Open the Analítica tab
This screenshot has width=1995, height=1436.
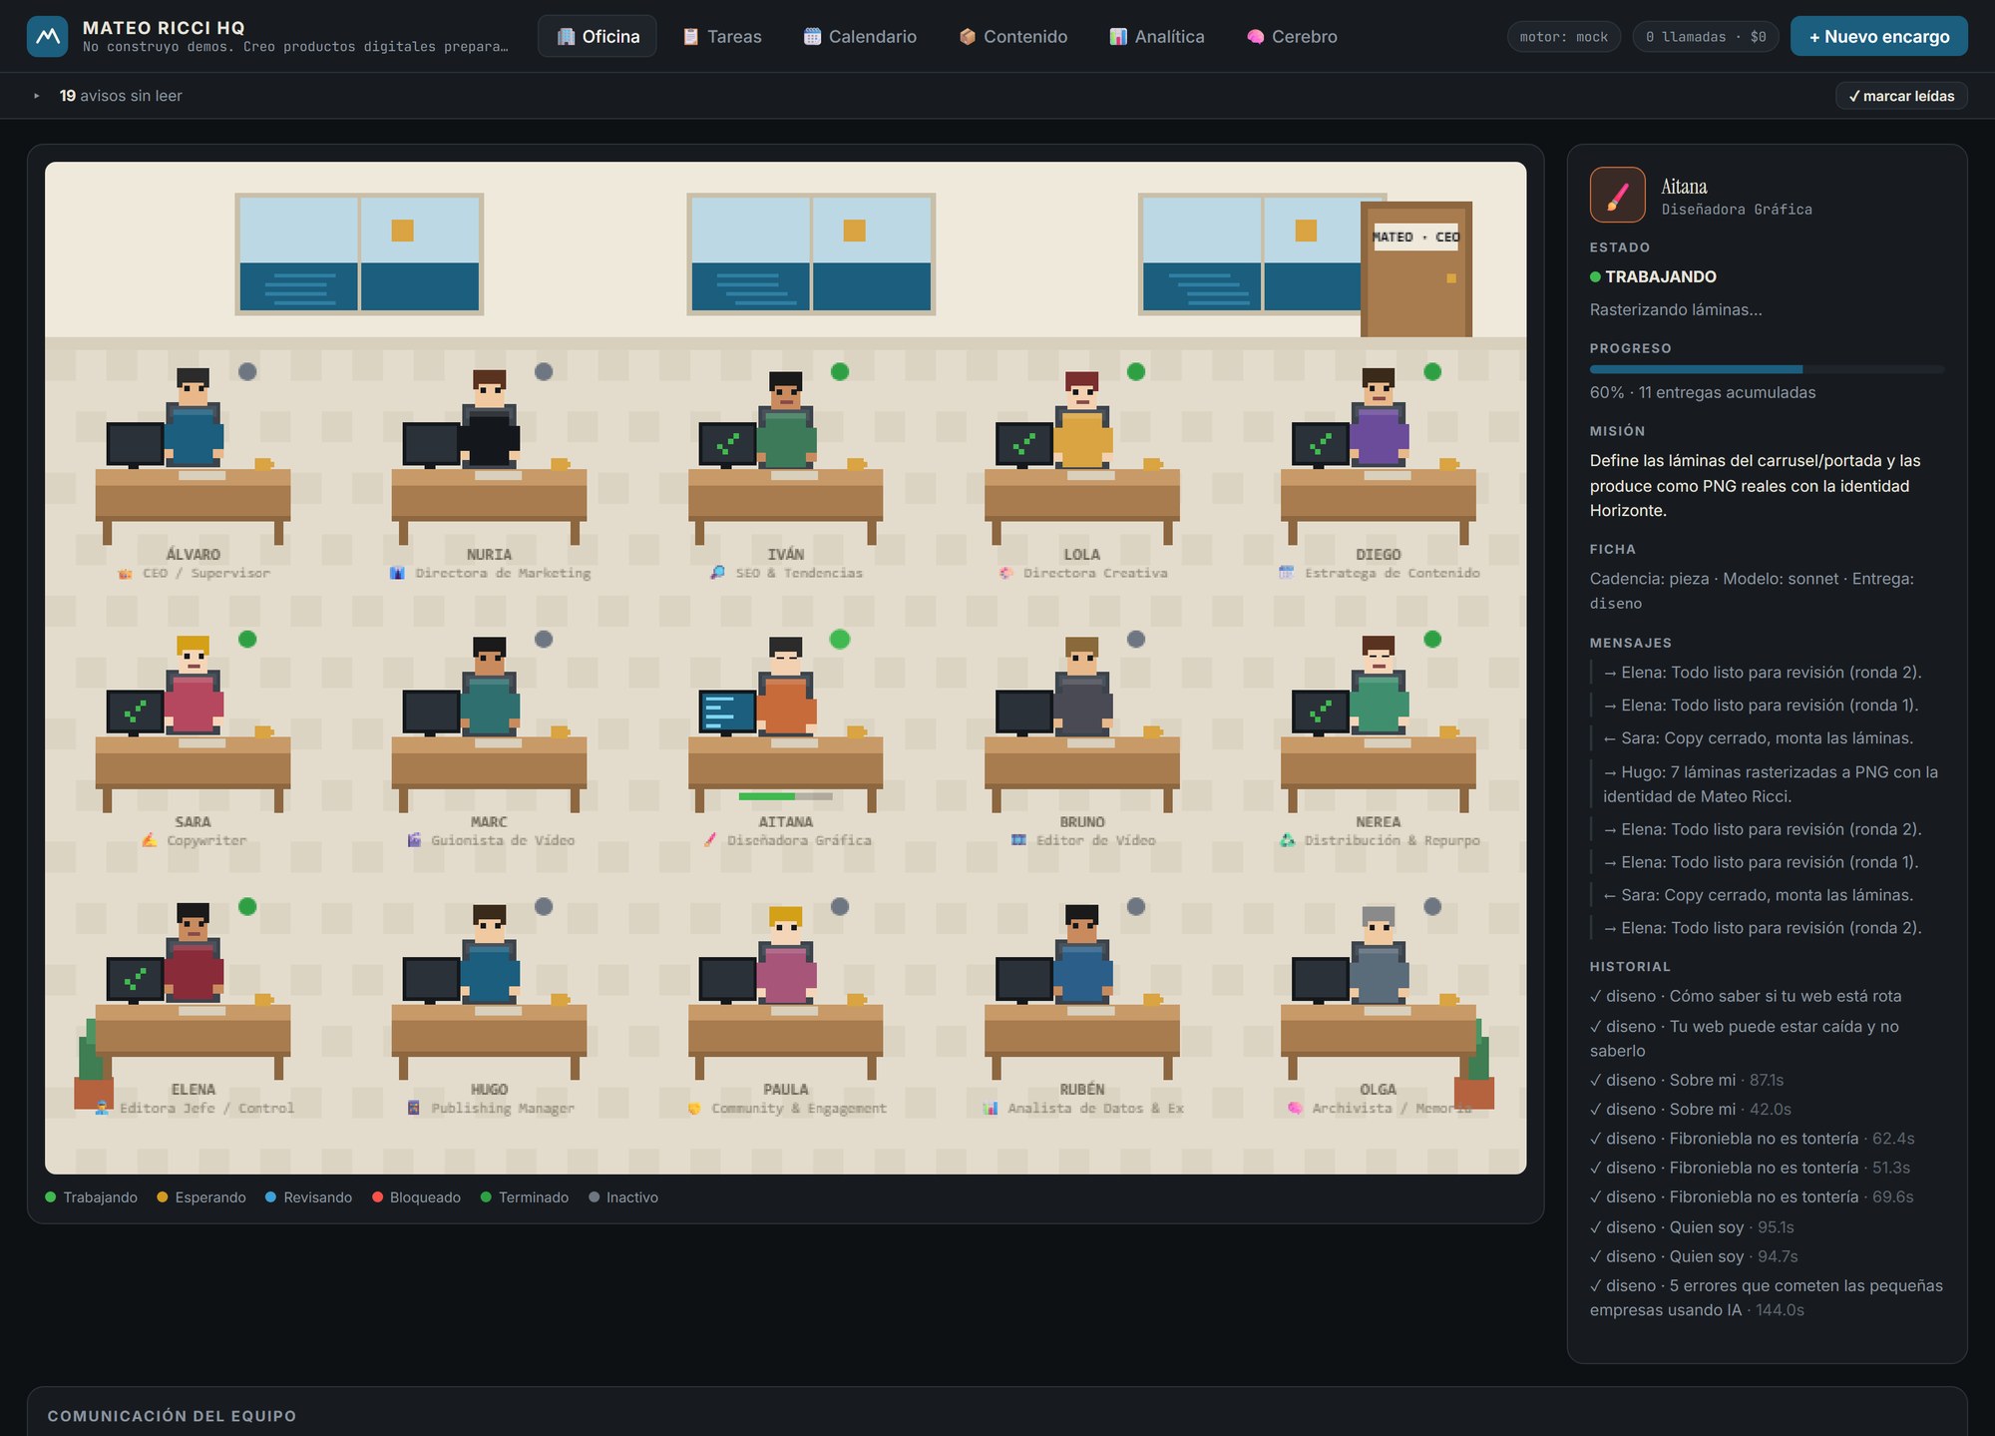point(1157,36)
